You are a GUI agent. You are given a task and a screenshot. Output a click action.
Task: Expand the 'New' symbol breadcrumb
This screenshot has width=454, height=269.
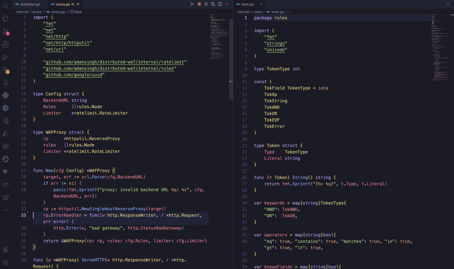click(x=76, y=12)
